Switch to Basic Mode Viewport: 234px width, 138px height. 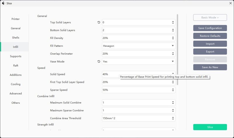tap(210, 18)
